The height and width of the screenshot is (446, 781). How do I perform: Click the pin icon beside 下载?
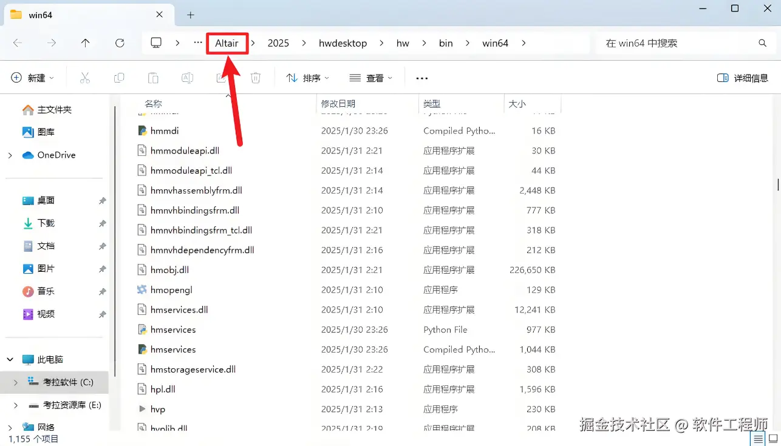pyautogui.click(x=102, y=224)
